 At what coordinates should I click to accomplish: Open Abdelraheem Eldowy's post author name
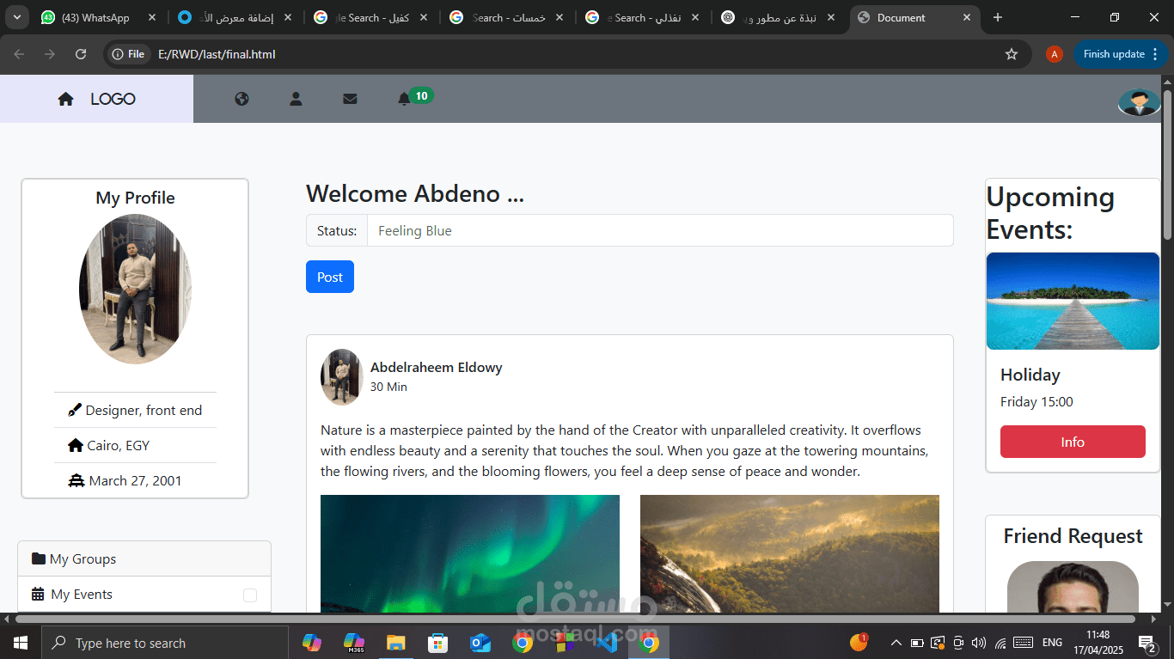[x=437, y=368]
